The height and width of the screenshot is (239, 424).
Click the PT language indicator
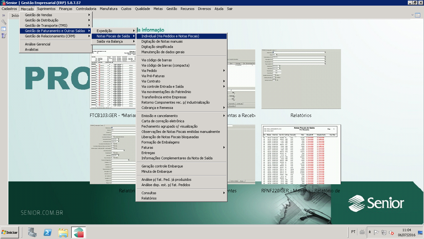(x=353, y=232)
